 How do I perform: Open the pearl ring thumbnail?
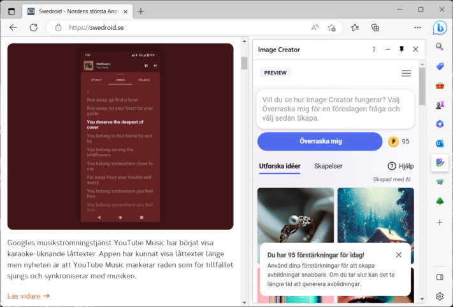click(x=296, y=215)
